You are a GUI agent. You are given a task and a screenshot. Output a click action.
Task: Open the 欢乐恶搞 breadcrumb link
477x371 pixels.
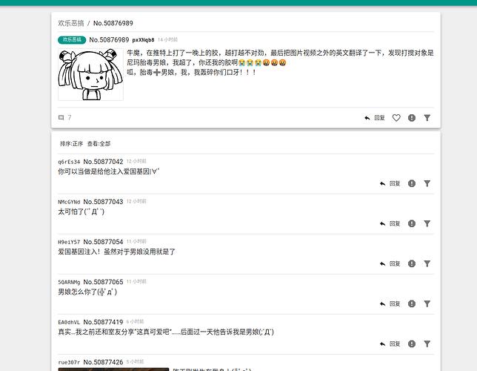(x=71, y=23)
